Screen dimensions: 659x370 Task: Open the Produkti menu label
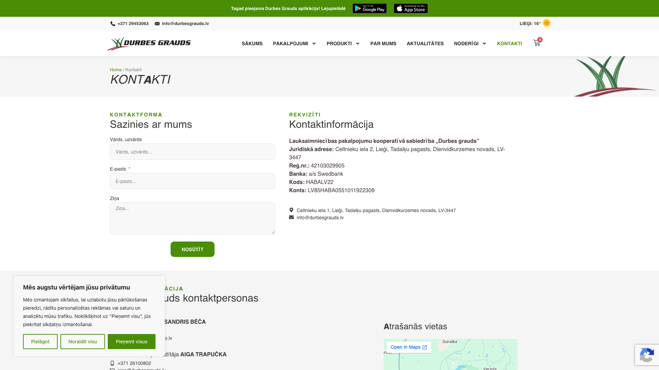339,44
